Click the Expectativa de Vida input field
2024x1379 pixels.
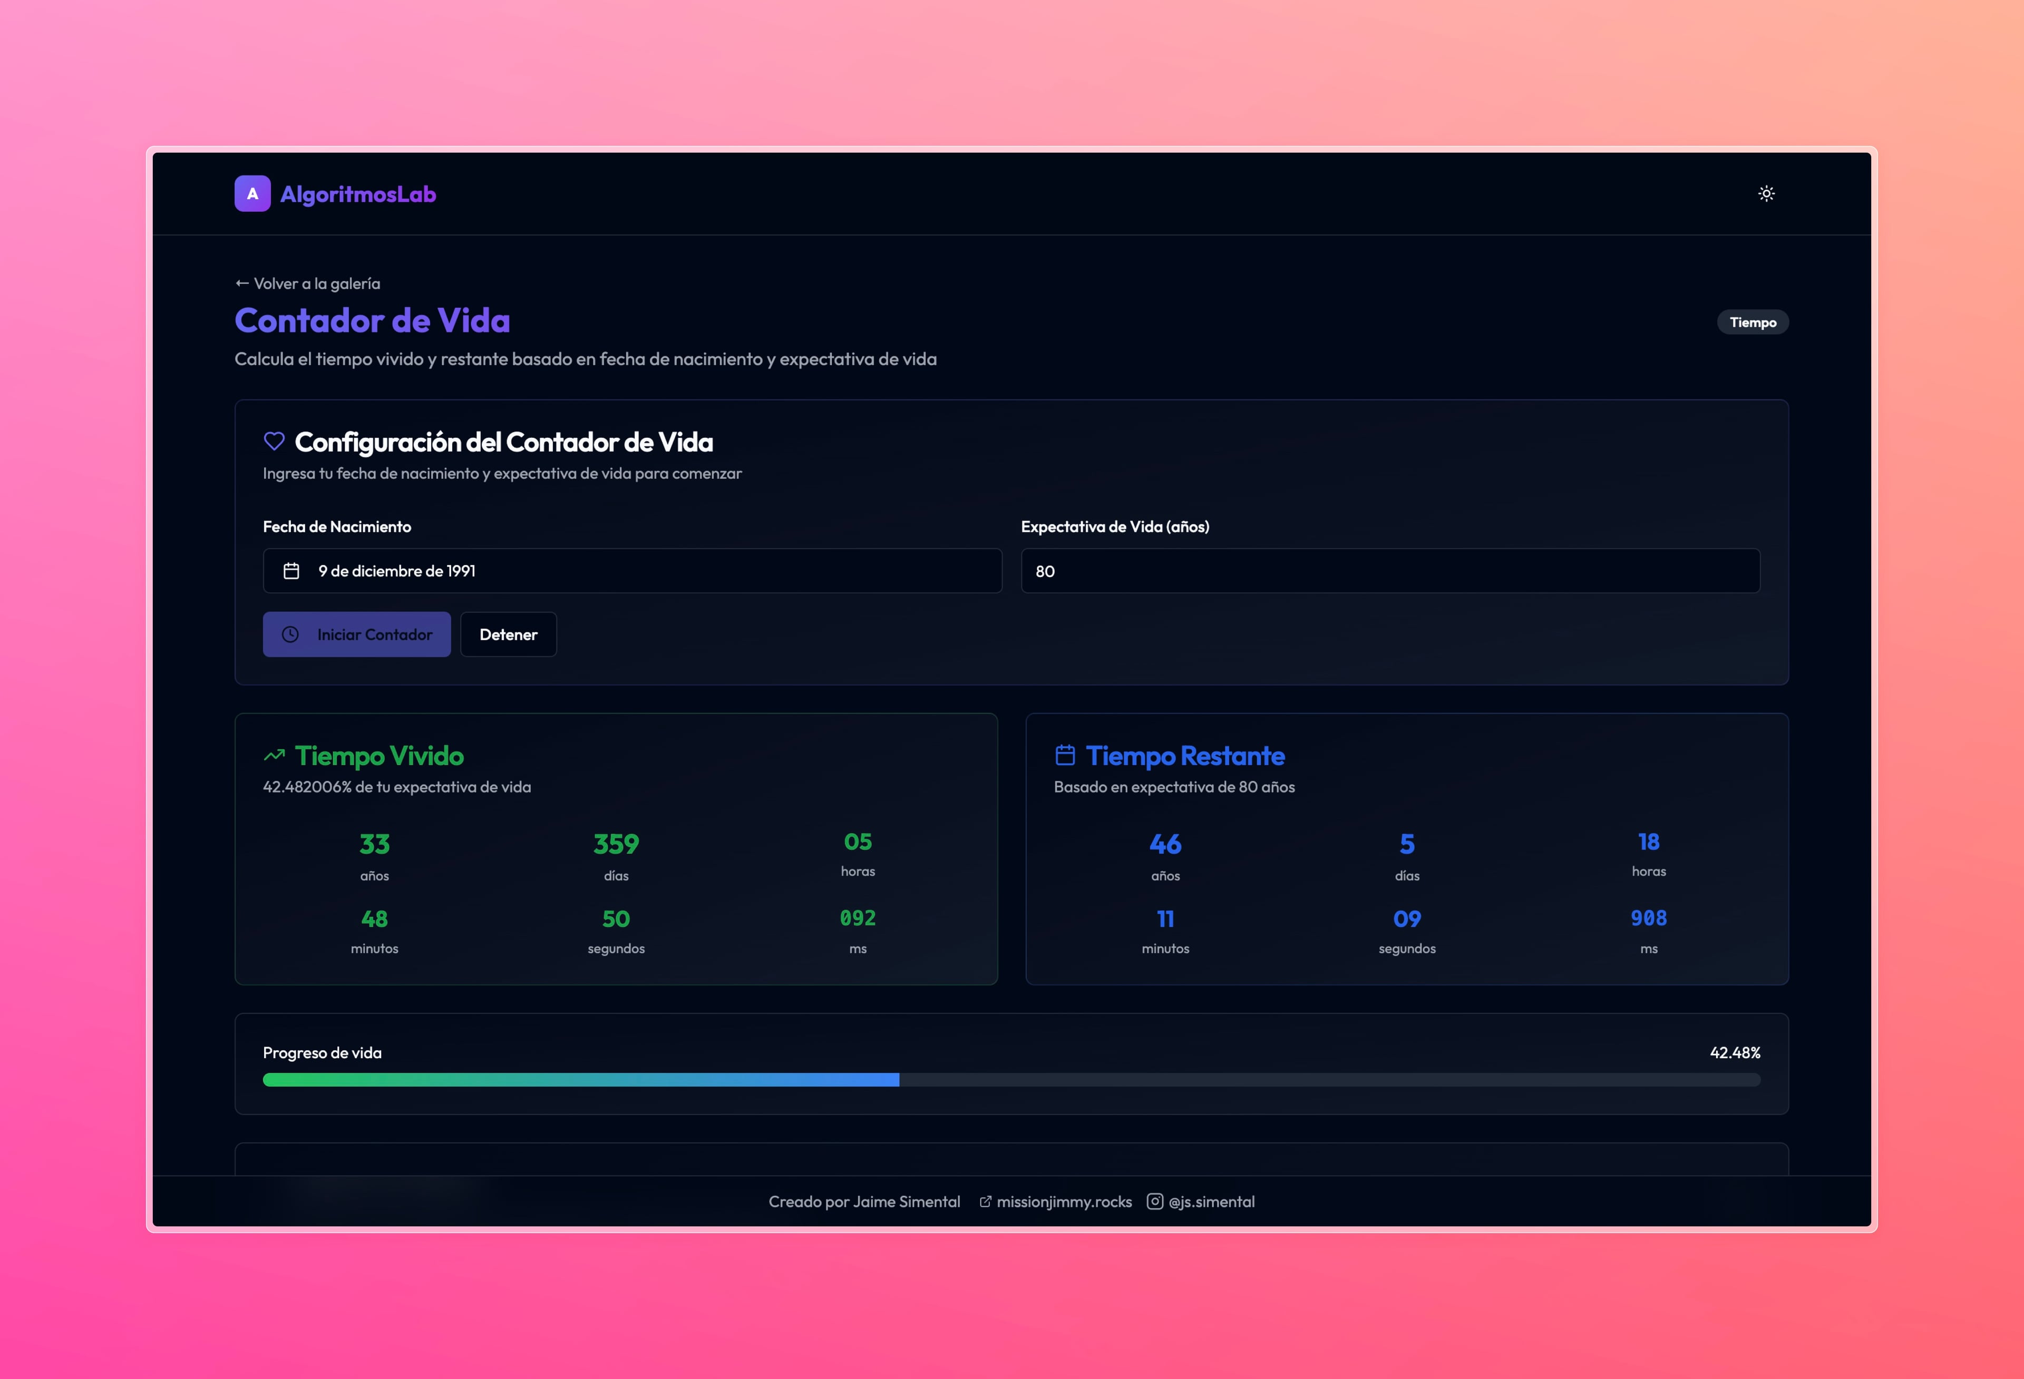[1390, 571]
